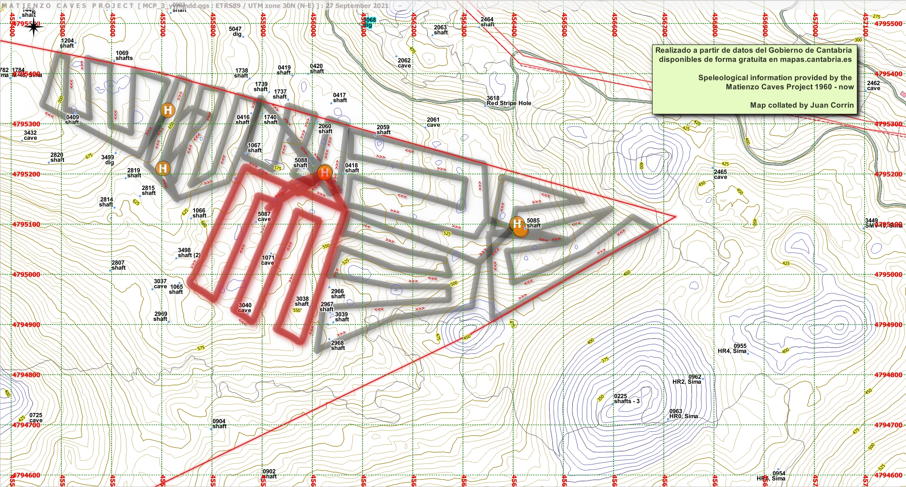Click the 2820 shaft label

(x=57, y=157)
